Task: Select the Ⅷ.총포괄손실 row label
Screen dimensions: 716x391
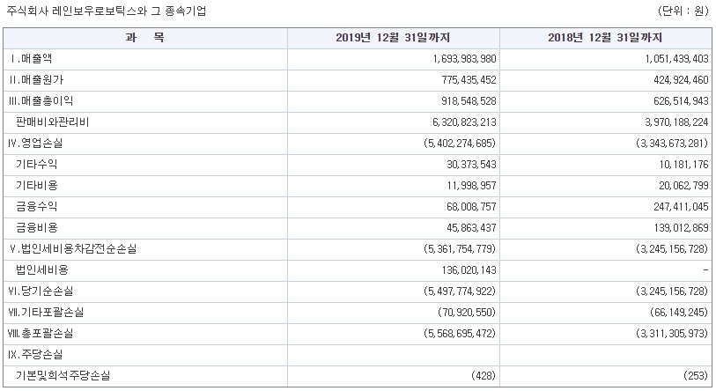Action: 41,334
